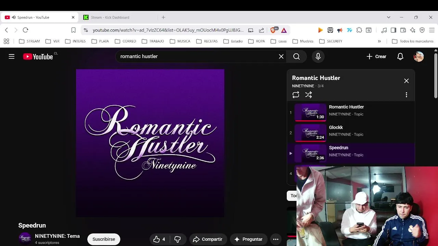Click the video player album art

coord(150,143)
